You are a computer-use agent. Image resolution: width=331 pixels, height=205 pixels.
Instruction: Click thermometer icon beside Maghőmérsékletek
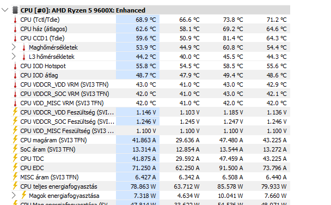[x=24, y=47]
